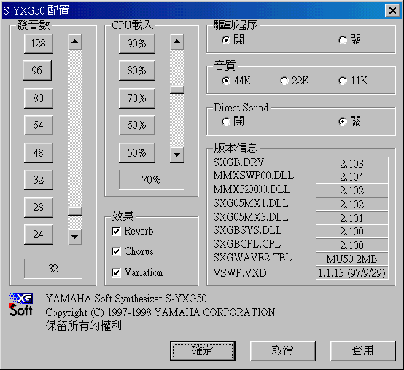Choose the 80% CPU load button
Screen dimensions: 404x370
(x=137, y=71)
